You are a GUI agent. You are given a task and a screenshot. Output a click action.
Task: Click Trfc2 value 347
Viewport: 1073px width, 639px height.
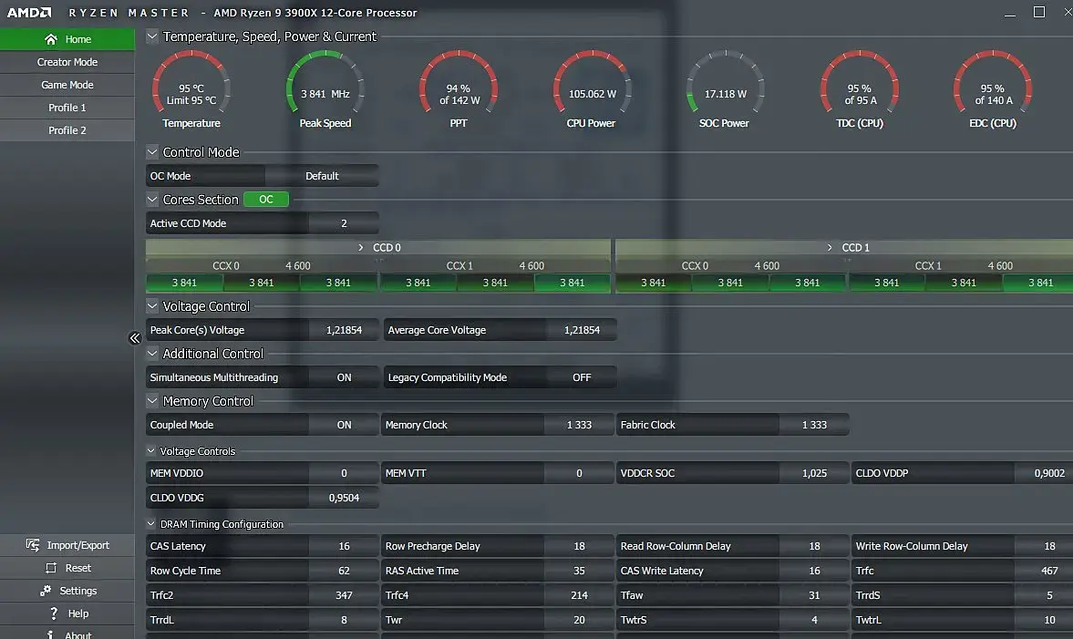pos(344,595)
